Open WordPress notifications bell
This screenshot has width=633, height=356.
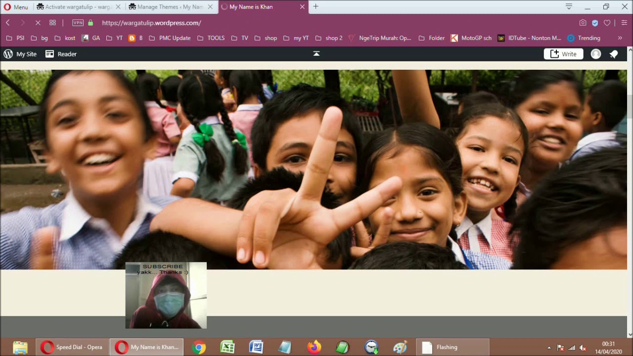[x=614, y=54]
